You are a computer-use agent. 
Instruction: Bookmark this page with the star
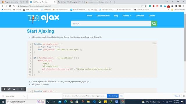click(145, 6)
